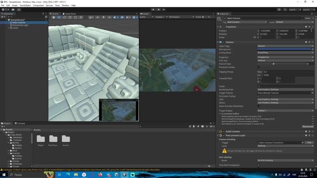The height and width of the screenshot is (178, 317).
Task: Open Microsoft Edge from taskbar
Action: click(x=68, y=175)
